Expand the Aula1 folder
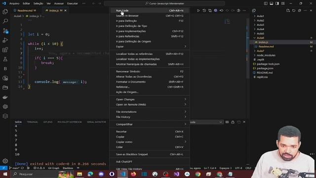This screenshot has height=178, width=316. [x=260, y=16]
